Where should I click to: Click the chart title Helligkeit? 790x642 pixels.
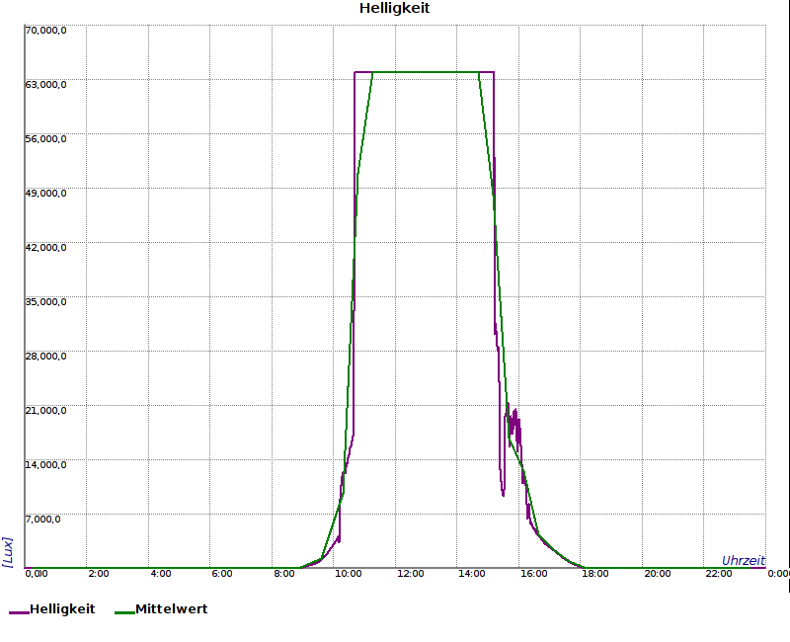click(x=394, y=8)
